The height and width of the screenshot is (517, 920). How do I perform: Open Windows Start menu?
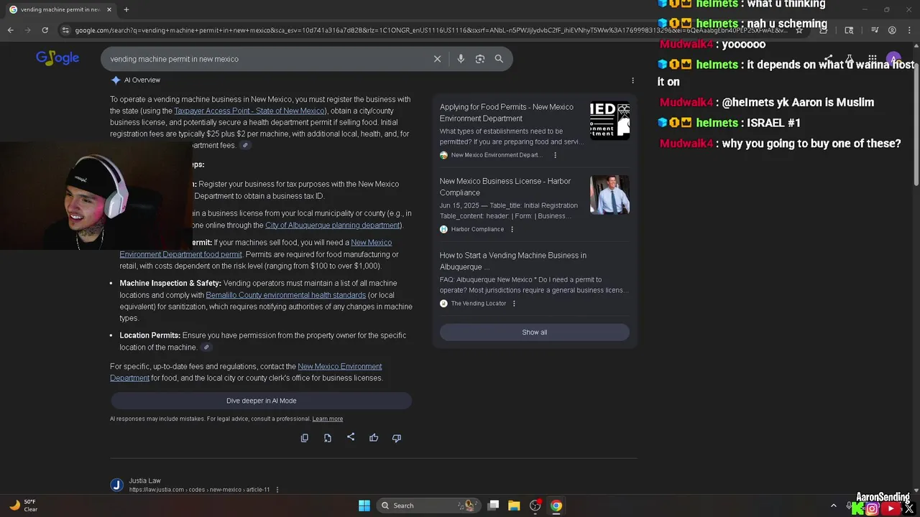[364, 506]
